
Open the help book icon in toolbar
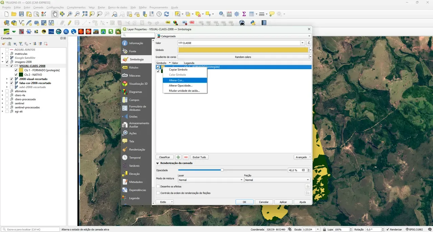tap(264, 23)
